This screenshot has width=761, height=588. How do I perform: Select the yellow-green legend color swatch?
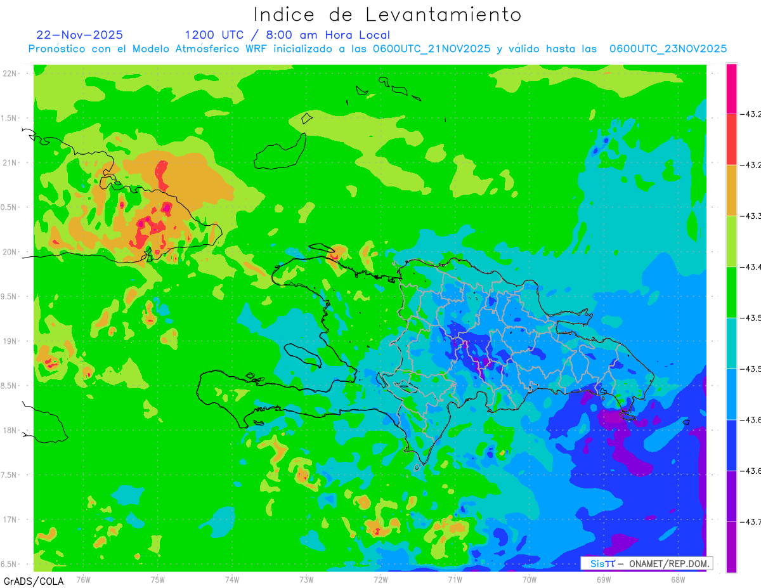click(x=731, y=241)
